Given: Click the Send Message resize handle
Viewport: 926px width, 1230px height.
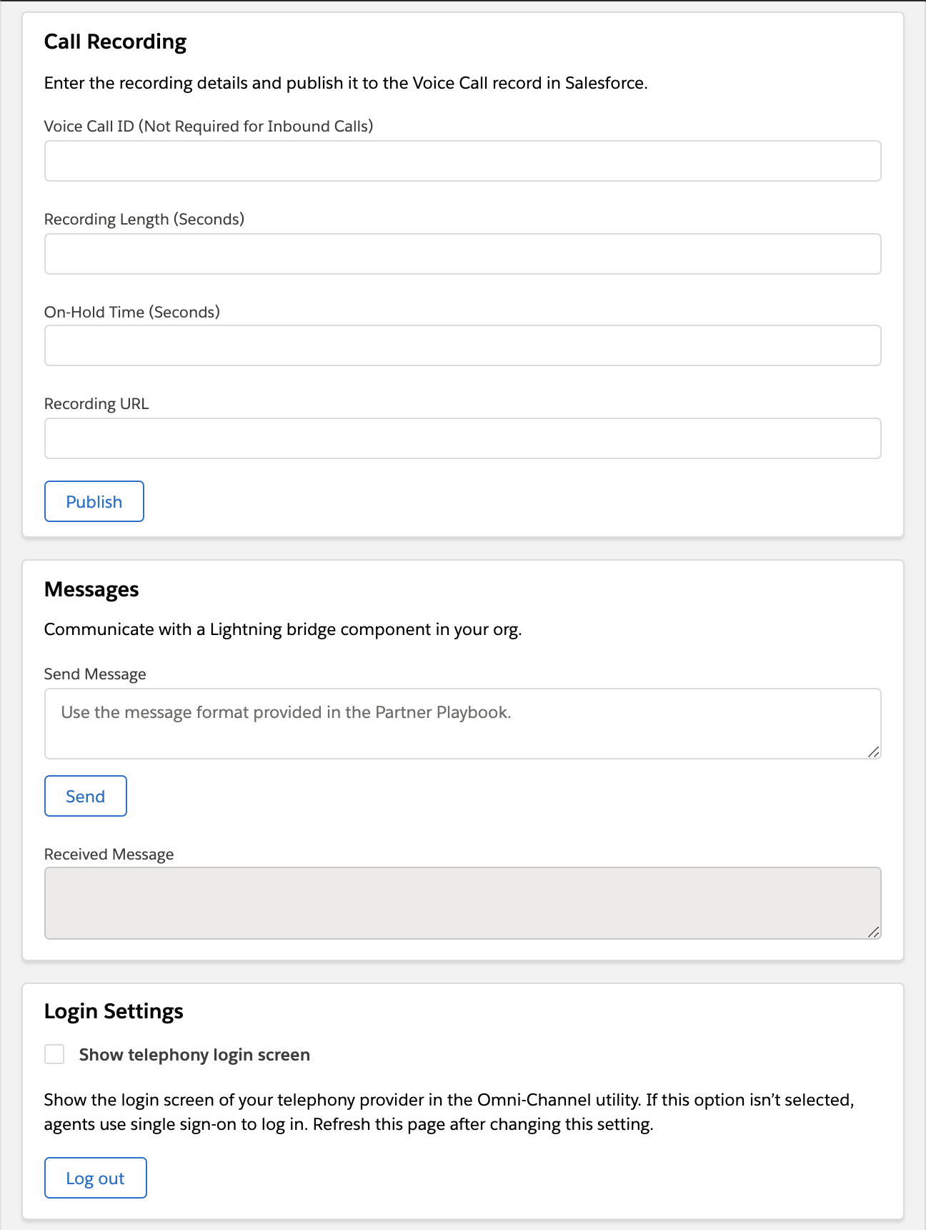Looking at the screenshot, I should click(x=875, y=752).
